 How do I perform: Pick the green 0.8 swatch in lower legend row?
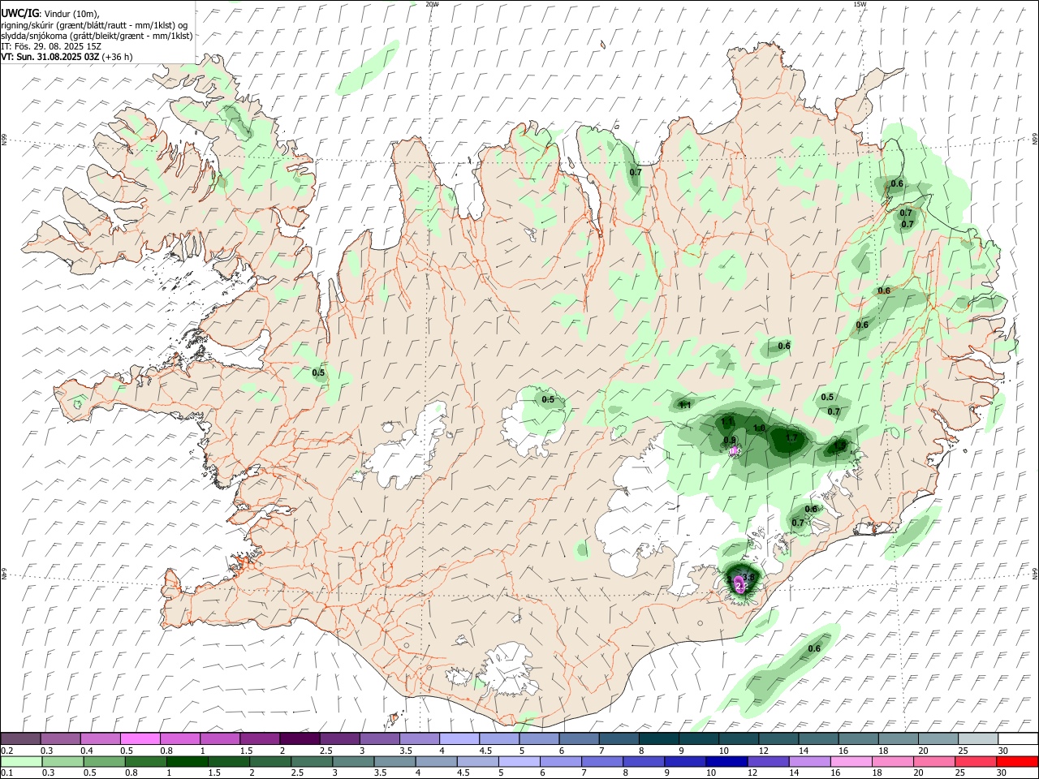[x=145, y=762]
